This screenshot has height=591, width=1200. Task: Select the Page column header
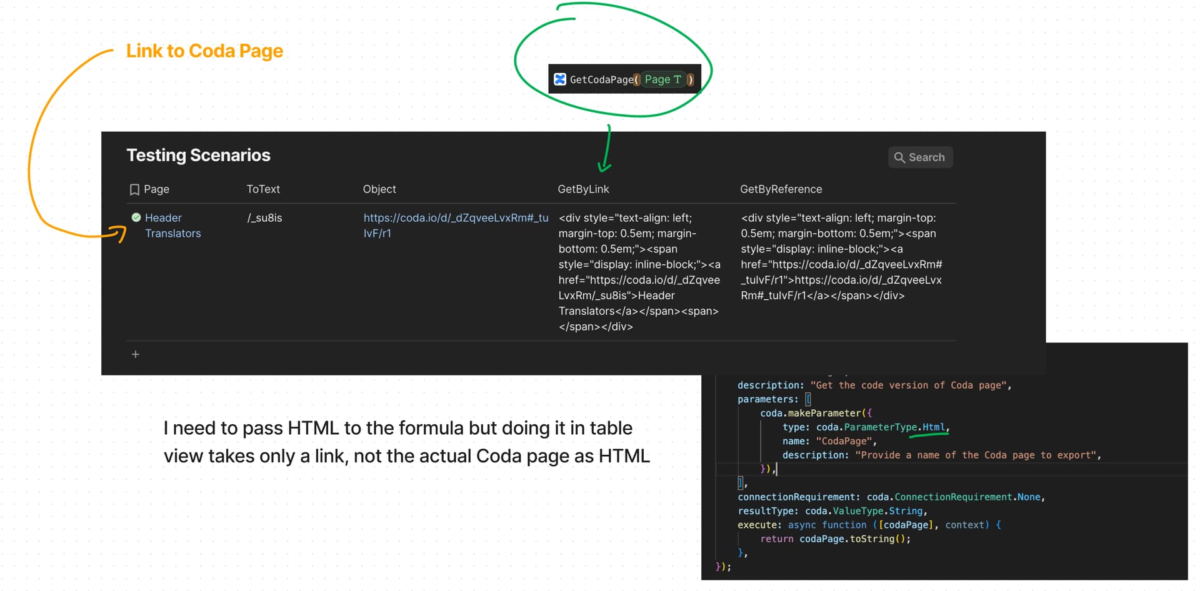click(x=156, y=189)
